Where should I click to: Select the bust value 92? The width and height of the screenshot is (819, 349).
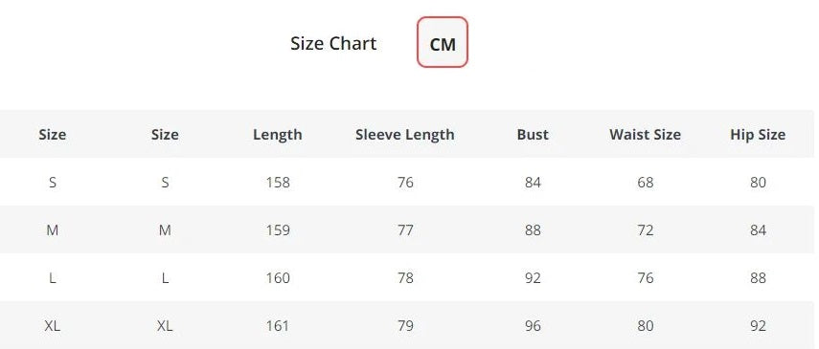click(533, 278)
